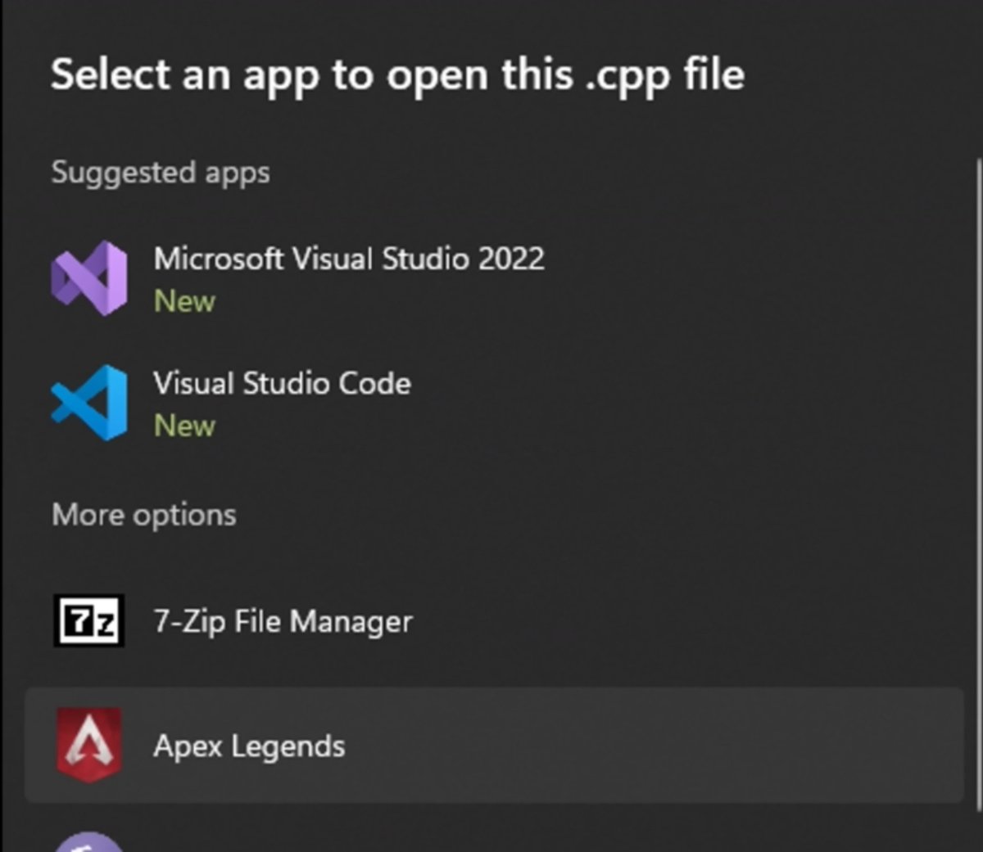Click the Microsoft Visual Studio 2022 icon
Image resolution: width=983 pixels, height=852 pixels.
click(x=89, y=278)
